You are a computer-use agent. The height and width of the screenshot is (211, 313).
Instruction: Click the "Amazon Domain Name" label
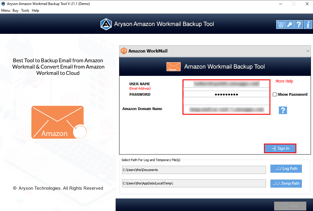142,109
